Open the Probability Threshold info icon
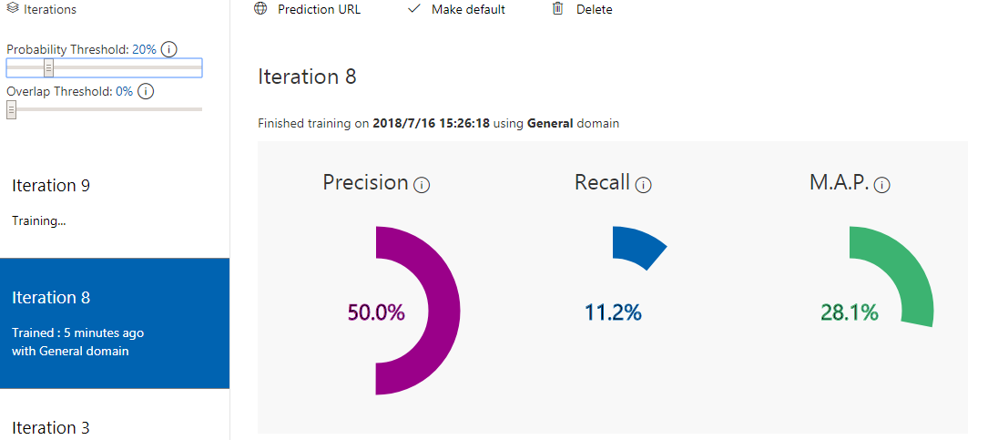Viewport: 998px width, 440px height. (x=168, y=49)
